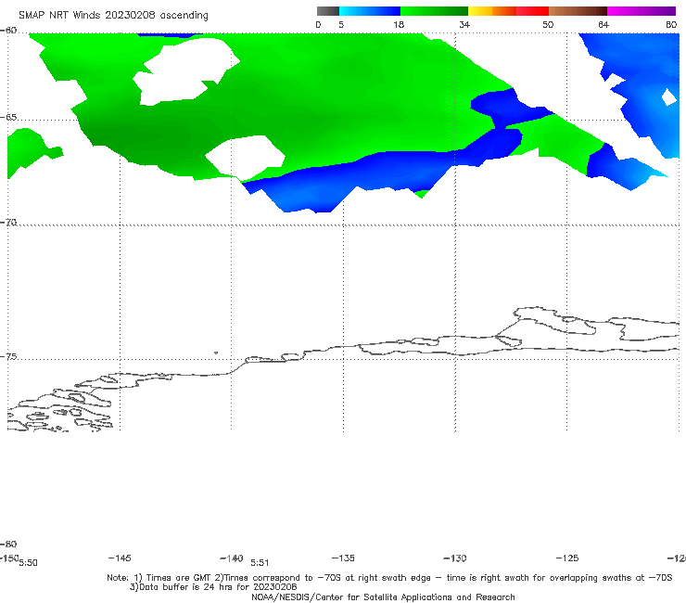The image size is (686, 603).
Task: Click the latitude label '-80'
Action: point(8,544)
